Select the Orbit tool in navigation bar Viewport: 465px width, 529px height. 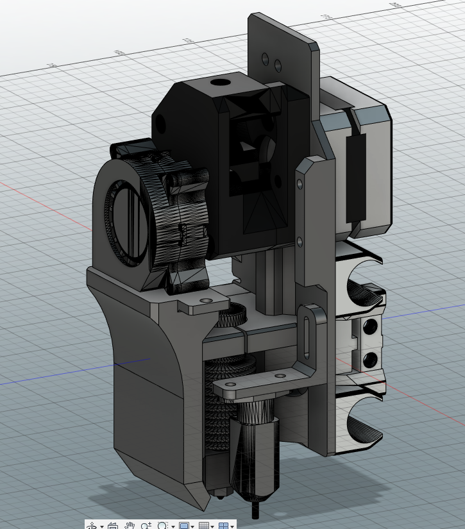point(92,526)
